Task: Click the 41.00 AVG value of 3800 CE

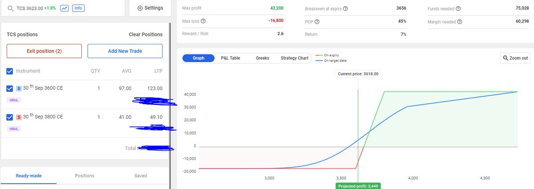Action: (125, 117)
